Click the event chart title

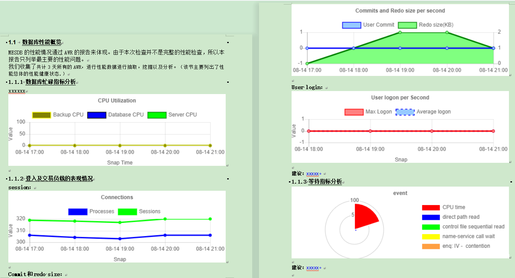point(400,193)
